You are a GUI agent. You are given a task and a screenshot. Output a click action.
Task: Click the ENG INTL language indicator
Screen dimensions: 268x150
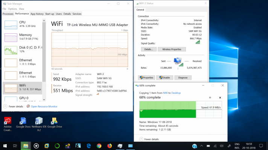coord(237,146)
